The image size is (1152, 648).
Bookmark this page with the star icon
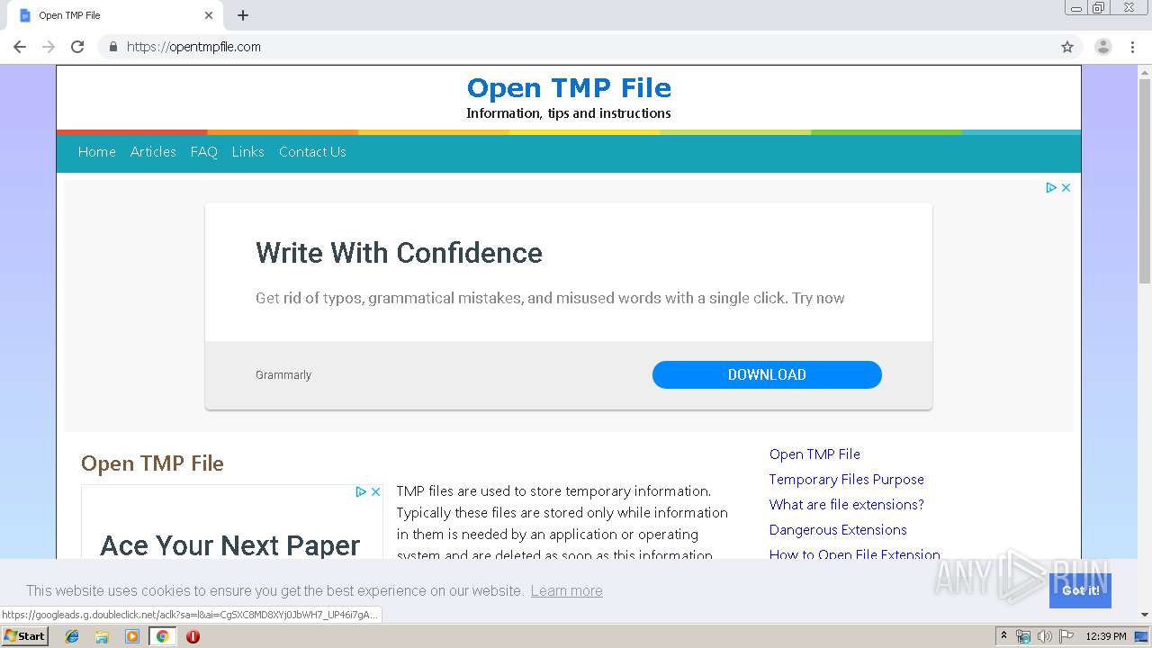click(1067, 47)
